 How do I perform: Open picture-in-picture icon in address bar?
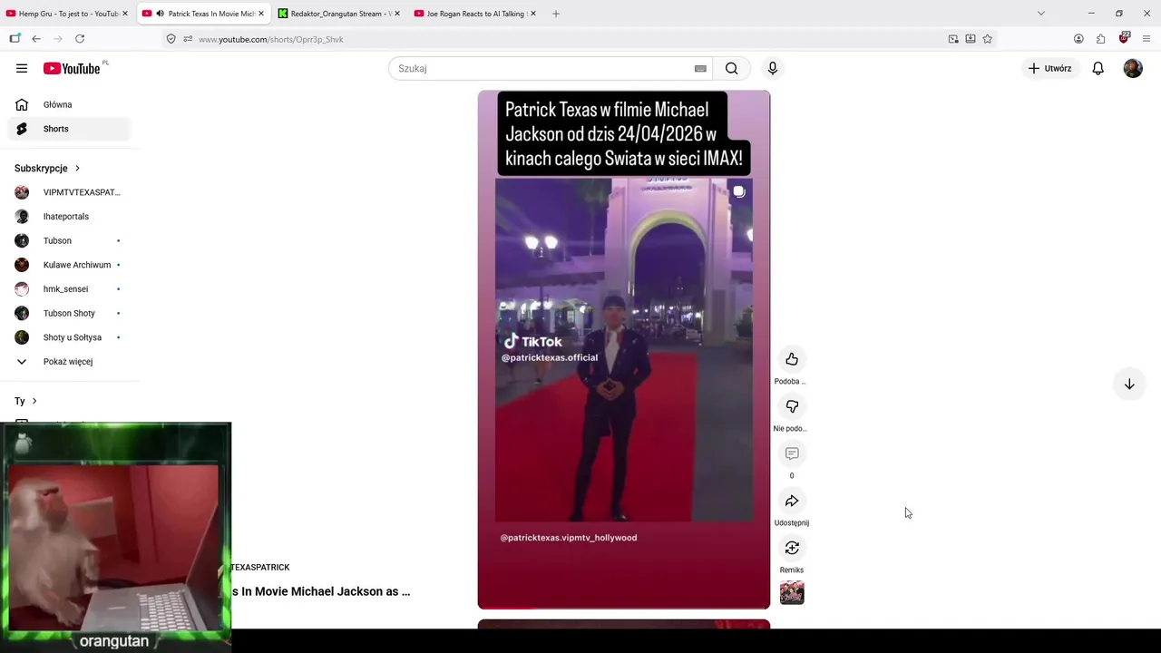click(x=953, y=39)
